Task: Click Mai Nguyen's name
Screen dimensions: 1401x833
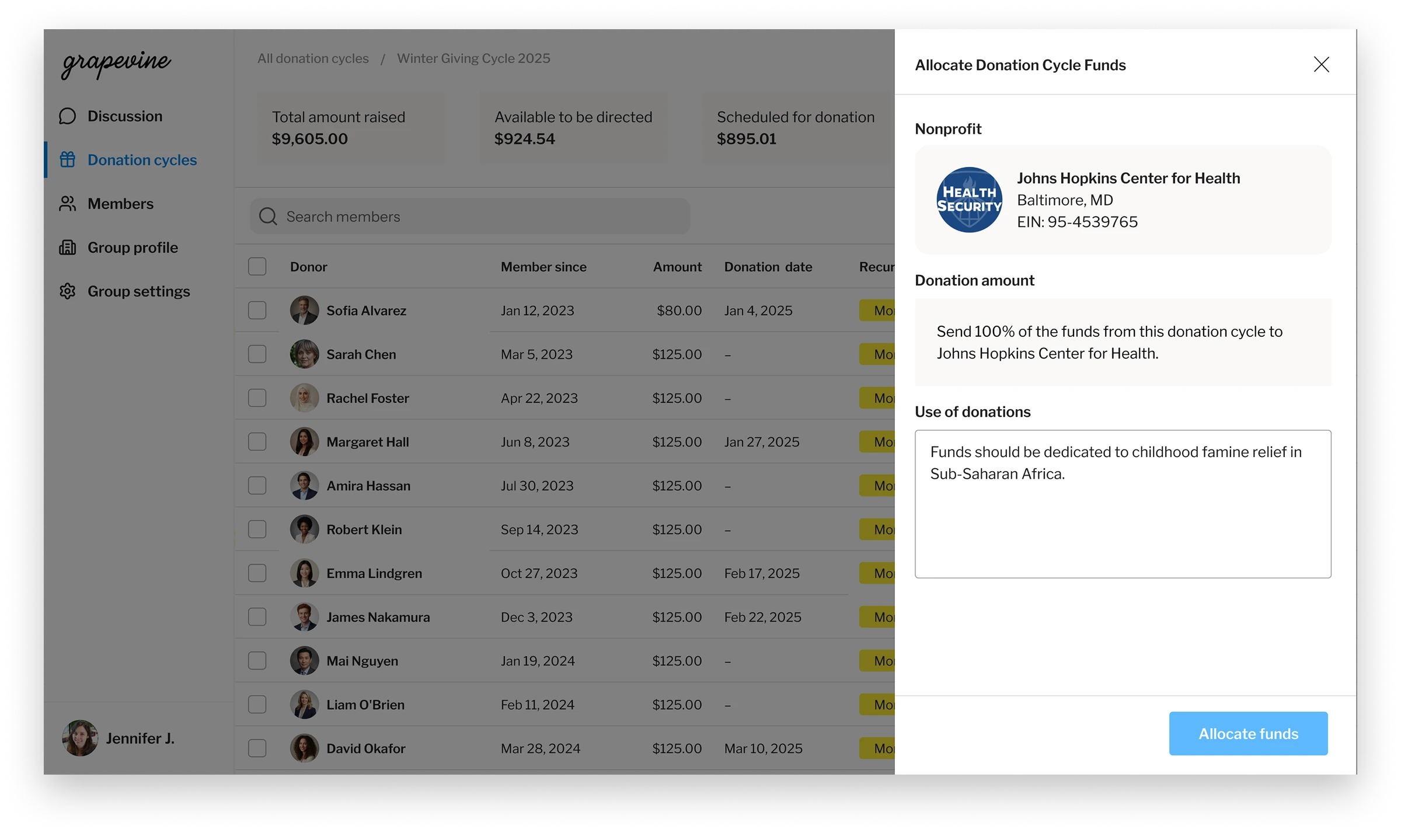Action: click(362, 661)
